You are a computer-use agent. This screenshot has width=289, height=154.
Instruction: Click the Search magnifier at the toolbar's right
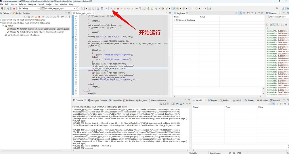[277, 8]
